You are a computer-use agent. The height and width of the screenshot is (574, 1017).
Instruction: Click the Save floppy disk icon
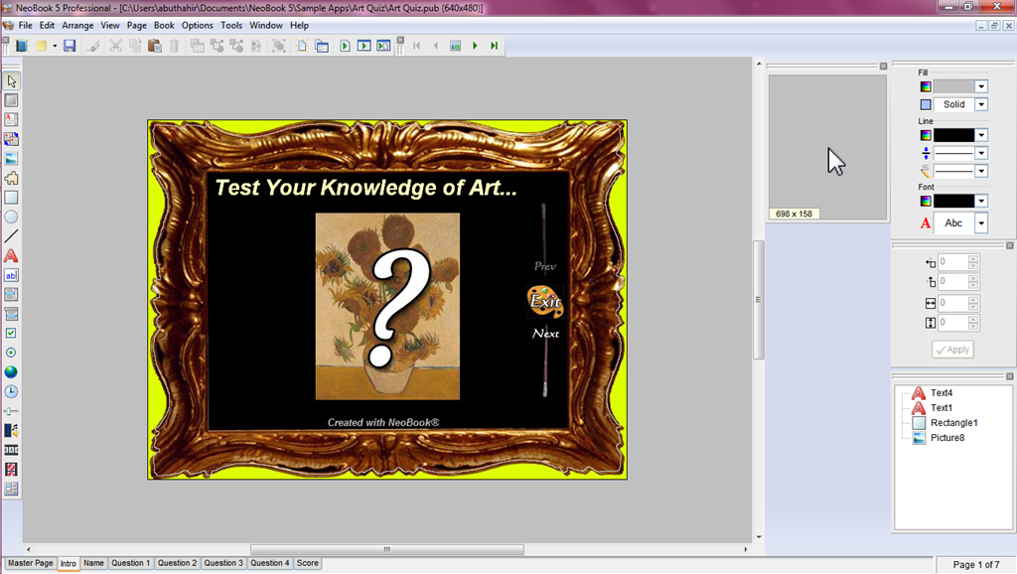pos(70,46)
